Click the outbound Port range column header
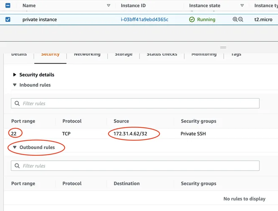278x211 pixels. point(23,183)
